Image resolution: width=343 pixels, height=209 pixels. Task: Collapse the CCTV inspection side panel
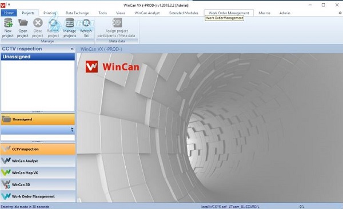[x=72, y=49]
